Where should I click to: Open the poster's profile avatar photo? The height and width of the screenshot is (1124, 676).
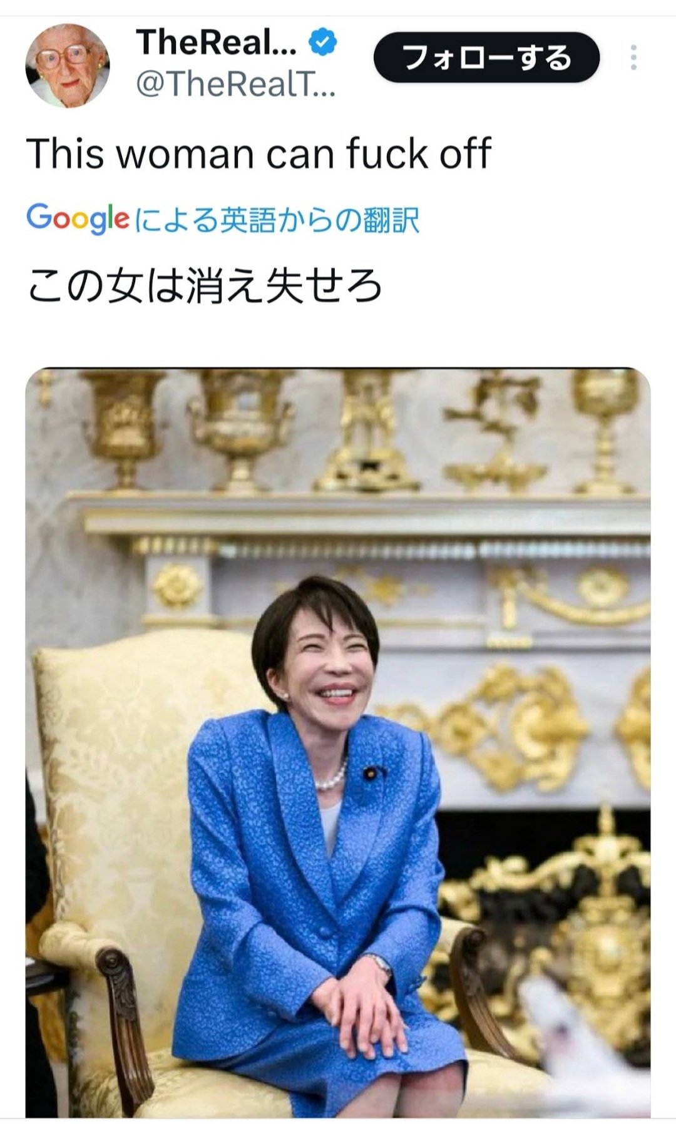point(68,66)
